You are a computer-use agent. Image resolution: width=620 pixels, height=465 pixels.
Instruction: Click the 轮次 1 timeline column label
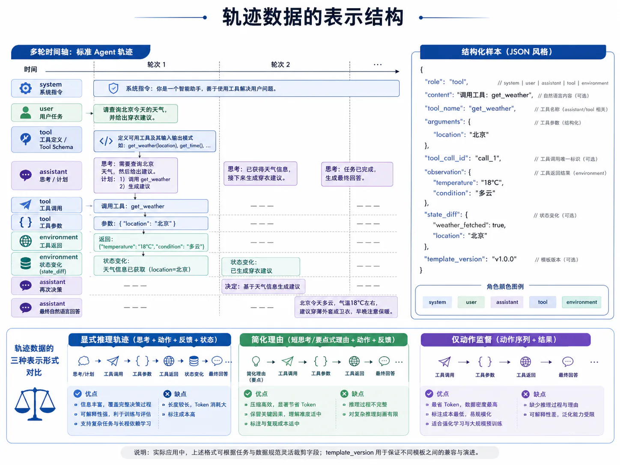click(156, 65)
